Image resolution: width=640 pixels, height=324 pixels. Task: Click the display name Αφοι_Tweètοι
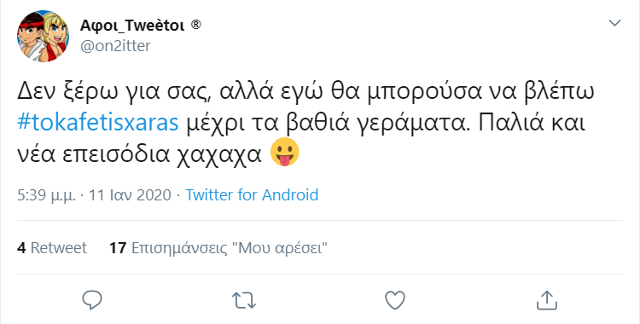point(131,26)
